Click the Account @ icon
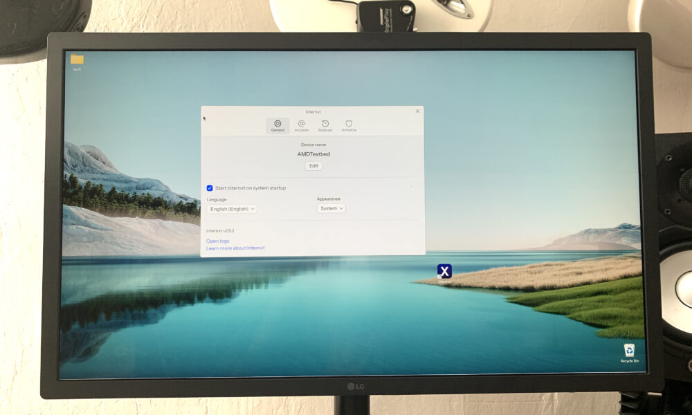Image resolution: width=692 pixels, height=415 pixels. [x=302, y=122]
